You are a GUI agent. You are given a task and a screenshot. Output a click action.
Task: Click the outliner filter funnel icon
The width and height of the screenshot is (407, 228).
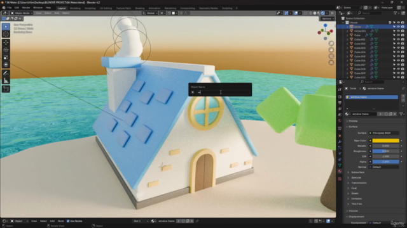[x=396, y=13]
